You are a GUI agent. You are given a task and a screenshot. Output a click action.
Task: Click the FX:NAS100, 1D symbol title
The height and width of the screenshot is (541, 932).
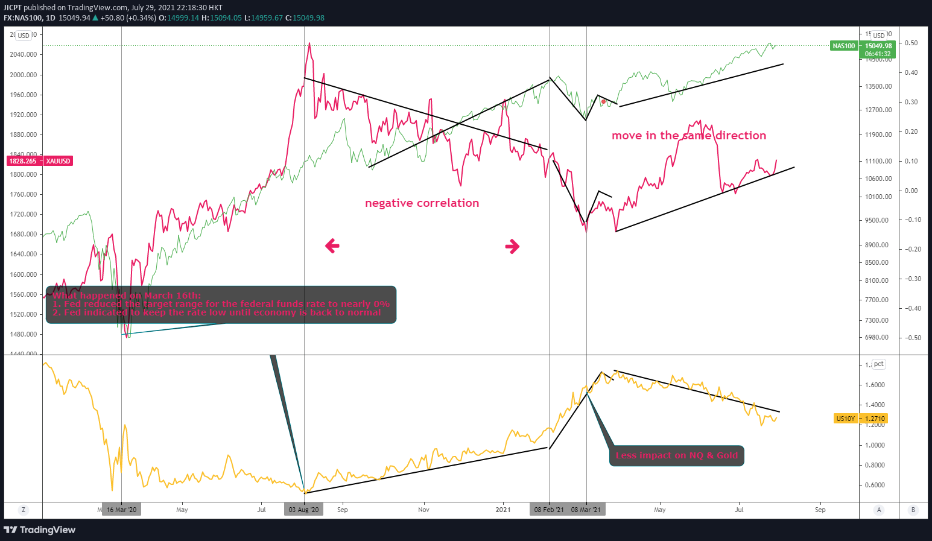[29, 17]
